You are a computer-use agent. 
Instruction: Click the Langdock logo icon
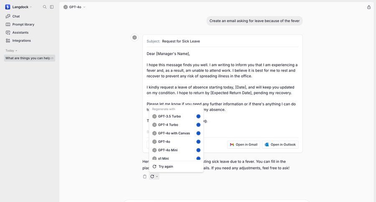pos(8,7)
